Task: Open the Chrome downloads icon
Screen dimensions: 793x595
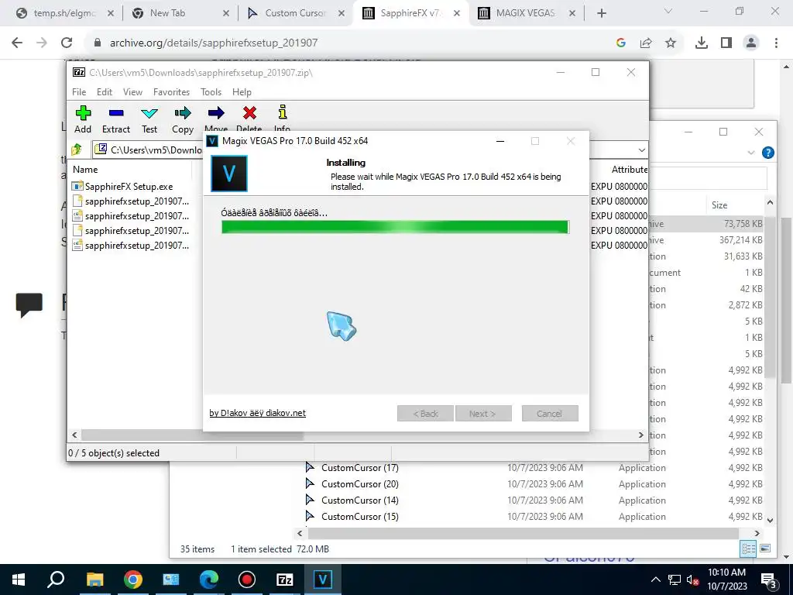Action: (702, 43)
